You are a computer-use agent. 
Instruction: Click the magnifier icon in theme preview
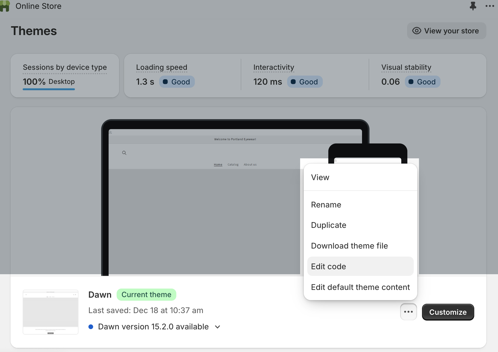pyautogui.click(x=124, y=153)
